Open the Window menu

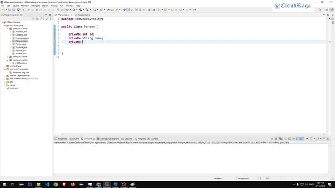(70, 6)
